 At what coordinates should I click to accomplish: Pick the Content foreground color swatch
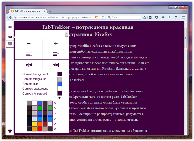pos(59,79)
